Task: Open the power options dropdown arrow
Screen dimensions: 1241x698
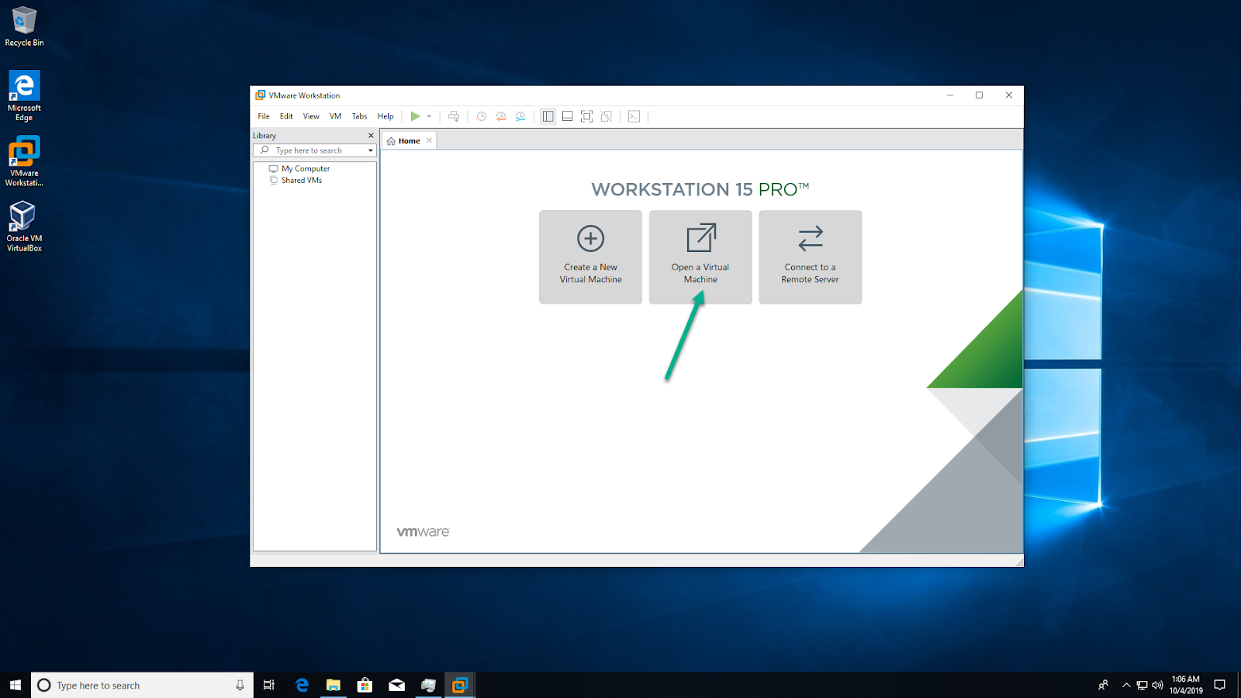Action: click(x=429, y=116)
